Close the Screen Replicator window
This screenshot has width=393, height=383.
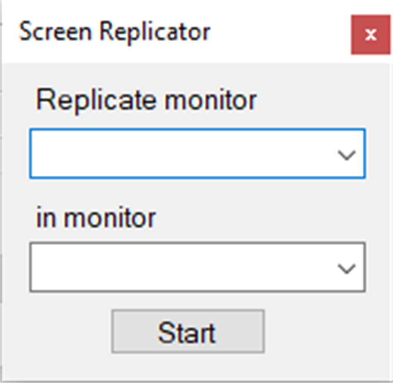[371, 35]
